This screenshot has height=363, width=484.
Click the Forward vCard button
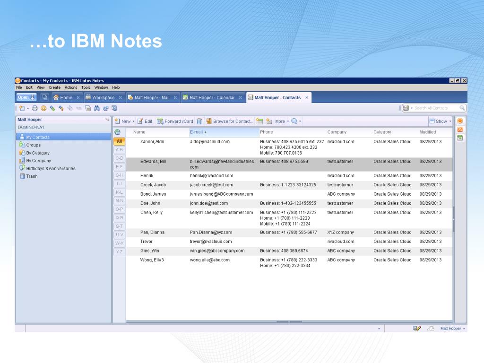(x=175, y=121)
